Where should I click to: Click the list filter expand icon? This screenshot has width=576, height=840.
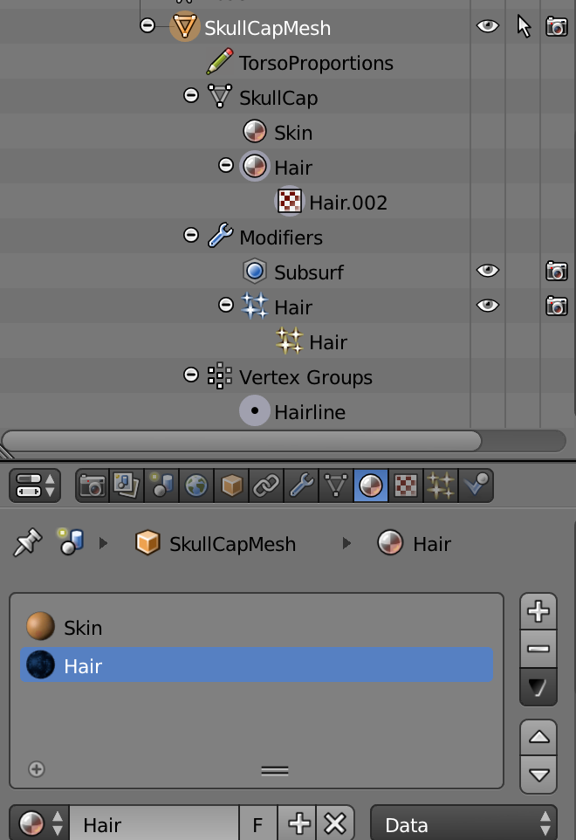click(x=37, y=769)
